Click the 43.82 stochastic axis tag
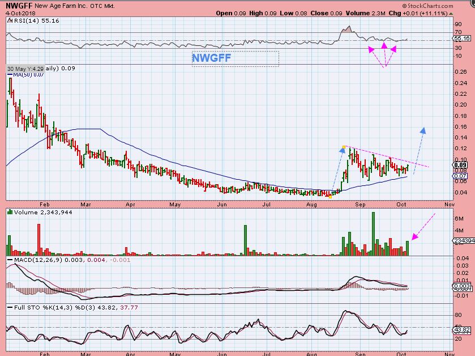Viewport: 475px width, 356px height. tap(461, 330)
